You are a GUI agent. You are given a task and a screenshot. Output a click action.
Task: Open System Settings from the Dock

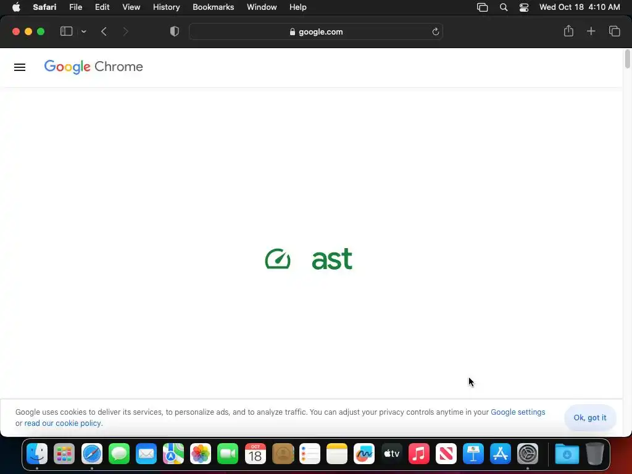click(x=528, y=454)
